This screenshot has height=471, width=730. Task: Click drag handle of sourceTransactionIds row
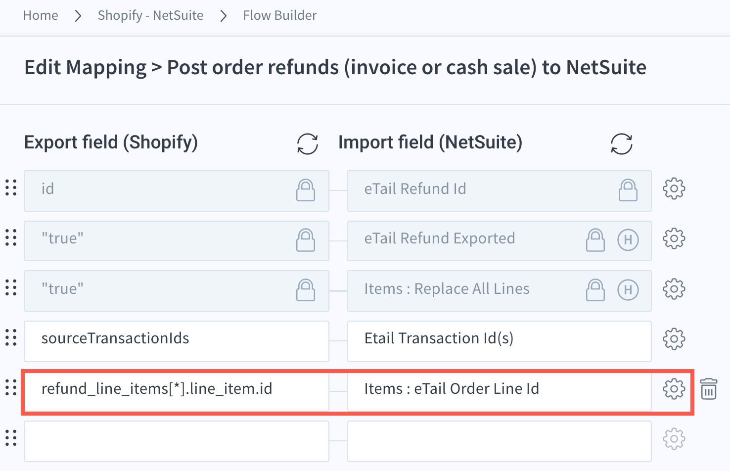tap(11, 338)
